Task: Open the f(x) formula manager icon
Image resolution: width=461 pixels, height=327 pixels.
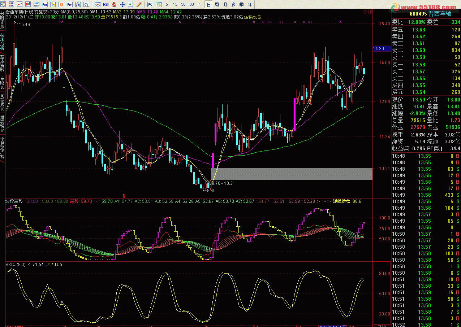Action: coord(78,4)
